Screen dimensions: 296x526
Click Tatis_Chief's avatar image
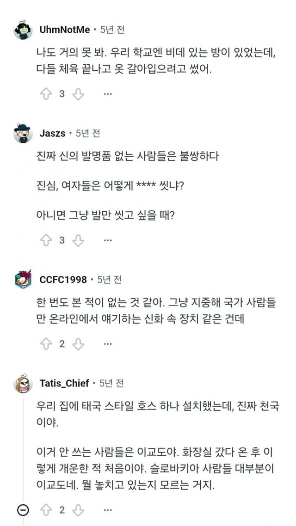[23, 384]
